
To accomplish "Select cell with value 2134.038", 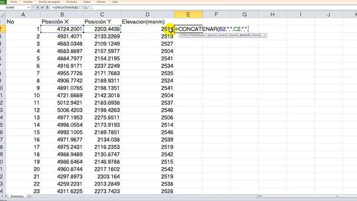I will click(x=102, y=140).
